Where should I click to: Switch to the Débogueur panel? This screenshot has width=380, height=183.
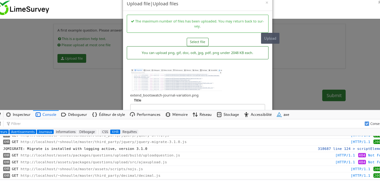click(x=74, y=115)
